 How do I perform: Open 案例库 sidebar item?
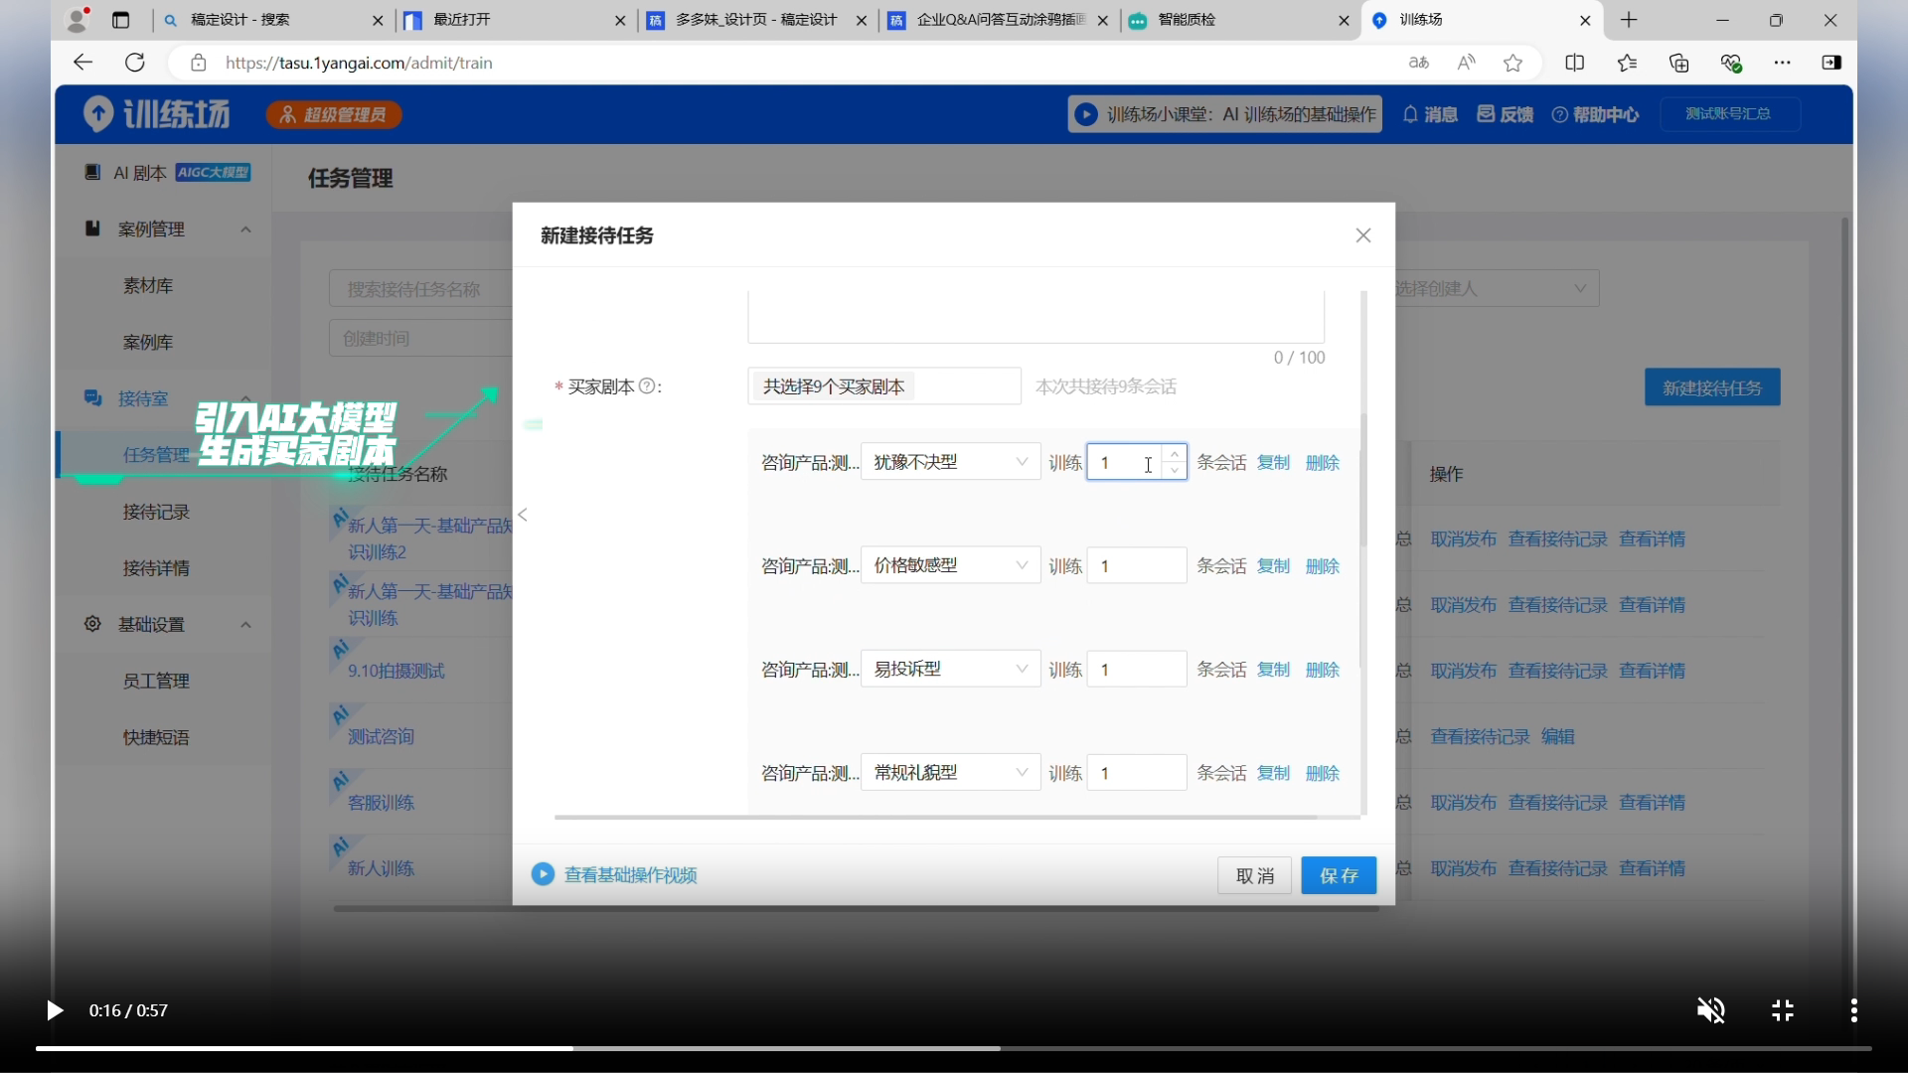point(148,343)
